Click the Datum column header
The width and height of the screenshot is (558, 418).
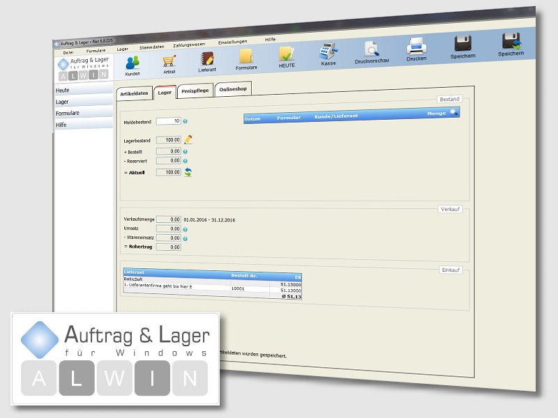tap(252, 119)
